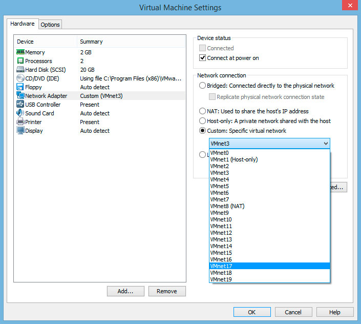Click the Printer device icon
The height and width of the screenshot is (324, 361).
pyautogui.click(x=20, y=122)
